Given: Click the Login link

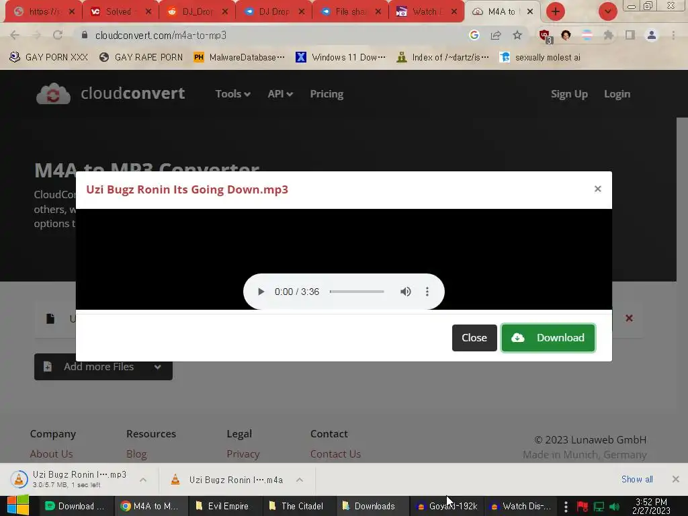Looking at the screenshot, I should click(x=617, y=94).
